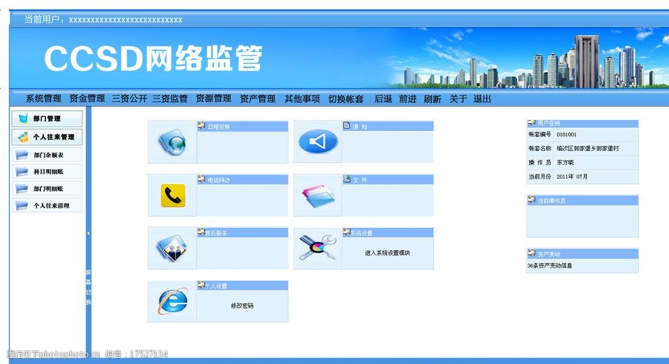This screenshot has width=669, height=364.
Task: Click operator name 东方晓
Action: coord(565,162)
